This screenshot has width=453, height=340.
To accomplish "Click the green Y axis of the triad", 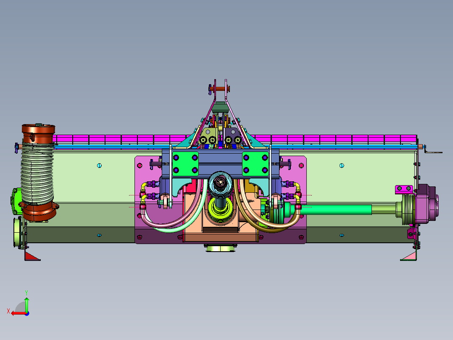I will click(26, 304).
